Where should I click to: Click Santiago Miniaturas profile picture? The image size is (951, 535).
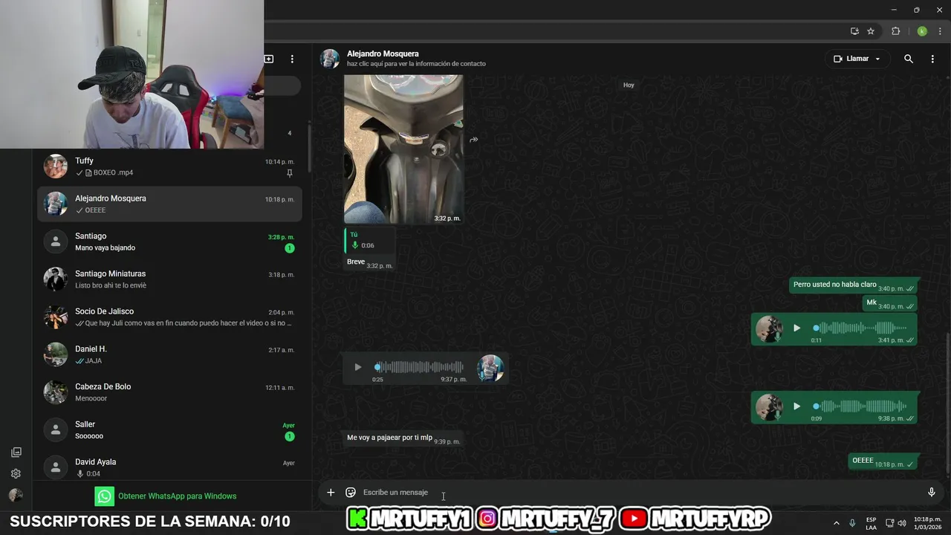(56, 279)
